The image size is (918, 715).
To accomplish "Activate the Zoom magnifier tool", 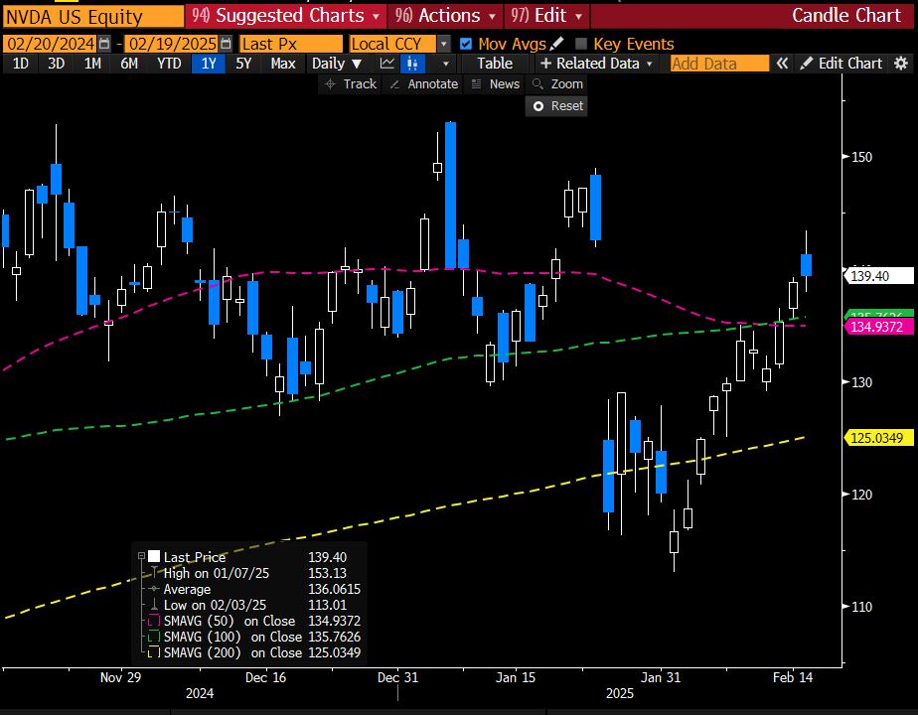I will [557, 84].
